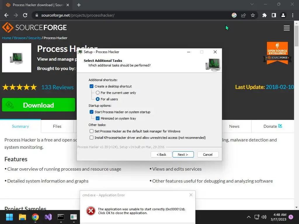Open the 133 Reviews link
The width and height of the screenshot is (299, 224).
(58, 87)
